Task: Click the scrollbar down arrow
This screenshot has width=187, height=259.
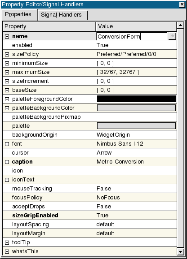Action: pos(180,252)
